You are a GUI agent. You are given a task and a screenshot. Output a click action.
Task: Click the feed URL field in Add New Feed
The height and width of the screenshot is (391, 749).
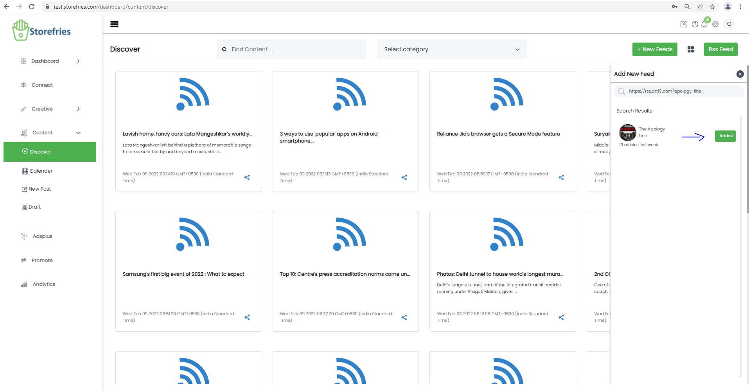pyautogui.click(x=679, y=91)
